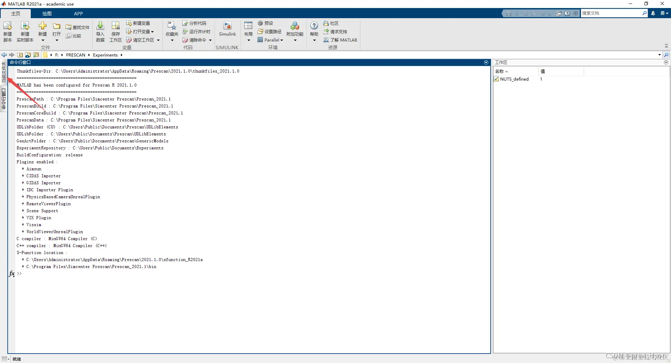Open the Parallel dropdown

(270, 40)
